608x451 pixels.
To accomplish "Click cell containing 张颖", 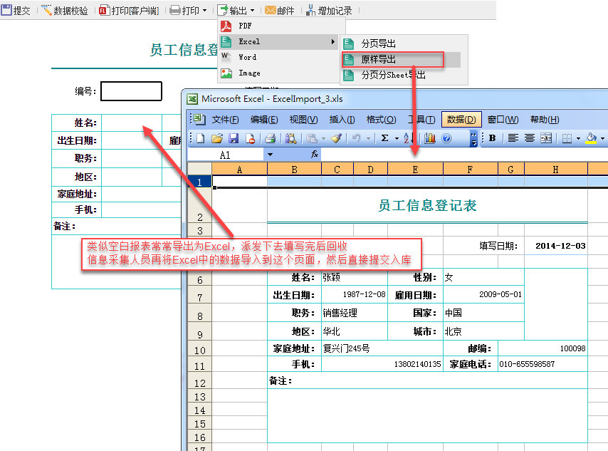I will [x=355, y=277].
